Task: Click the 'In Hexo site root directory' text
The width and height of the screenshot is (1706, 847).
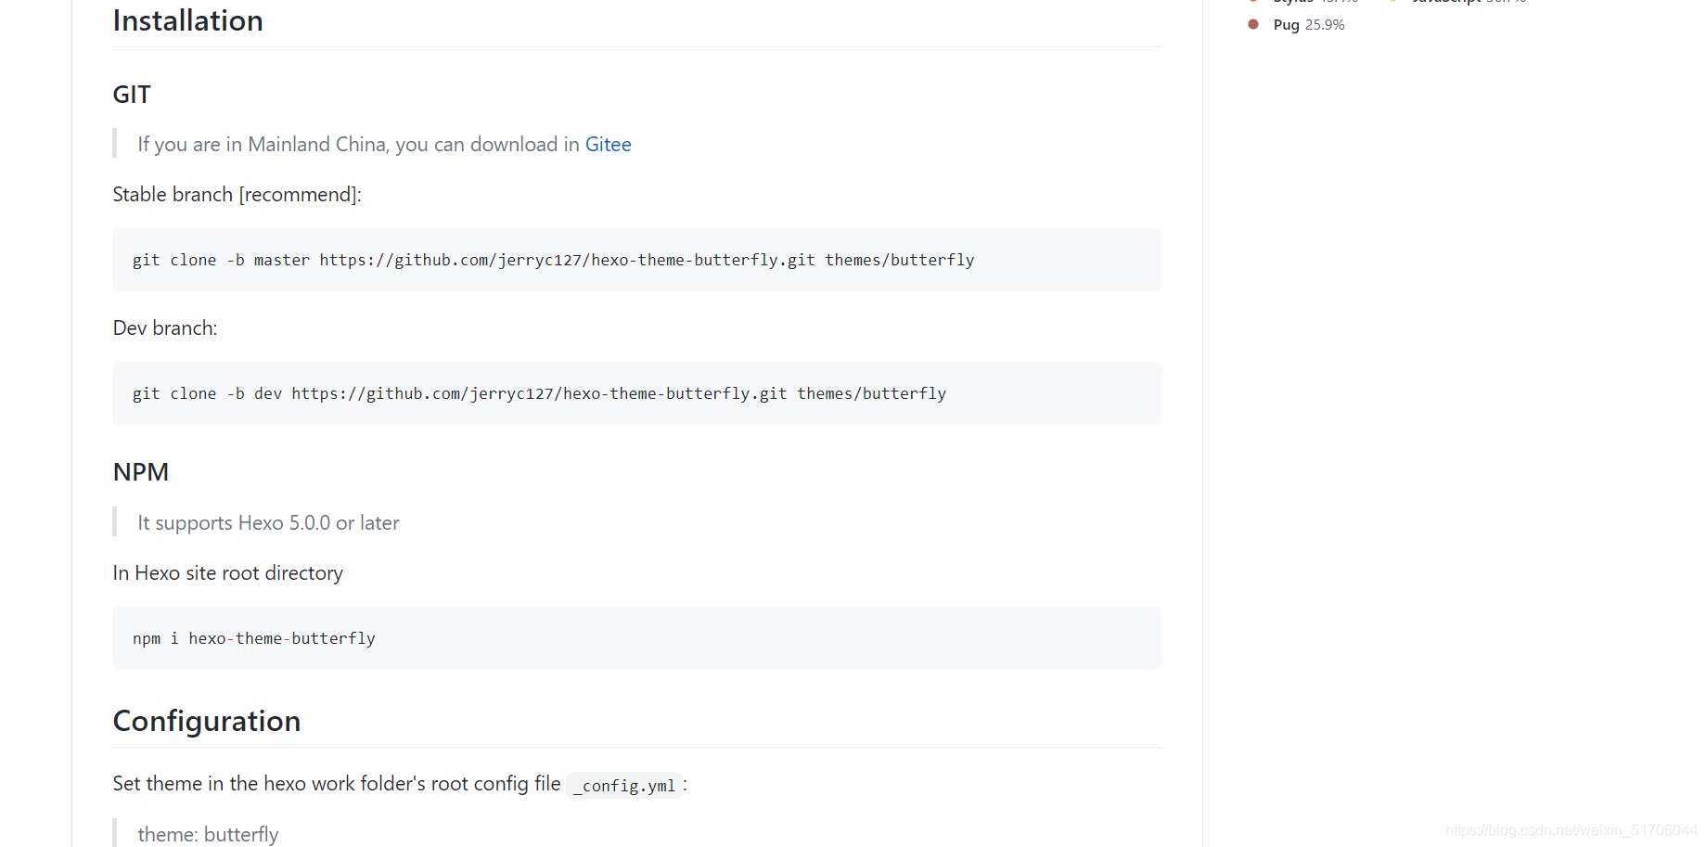Action: pyautogui.click(x=228, y=573)
